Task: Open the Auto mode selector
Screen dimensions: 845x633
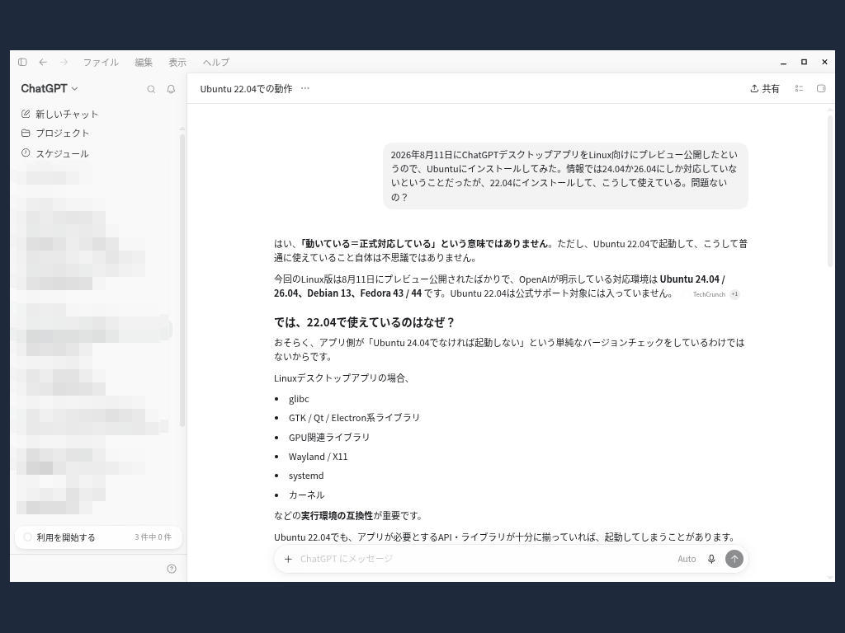Action: click(x=687, y=559)
